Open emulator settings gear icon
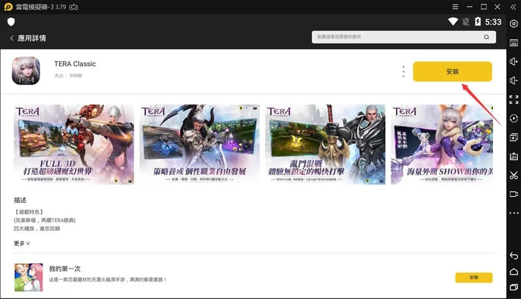Viewport: 521px width, 299px height. click(514, 24)
